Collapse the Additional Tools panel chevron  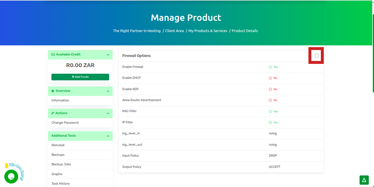[108, 136]
